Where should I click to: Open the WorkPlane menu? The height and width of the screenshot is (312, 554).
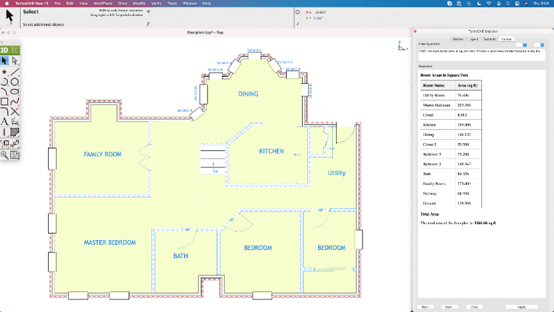103,3
